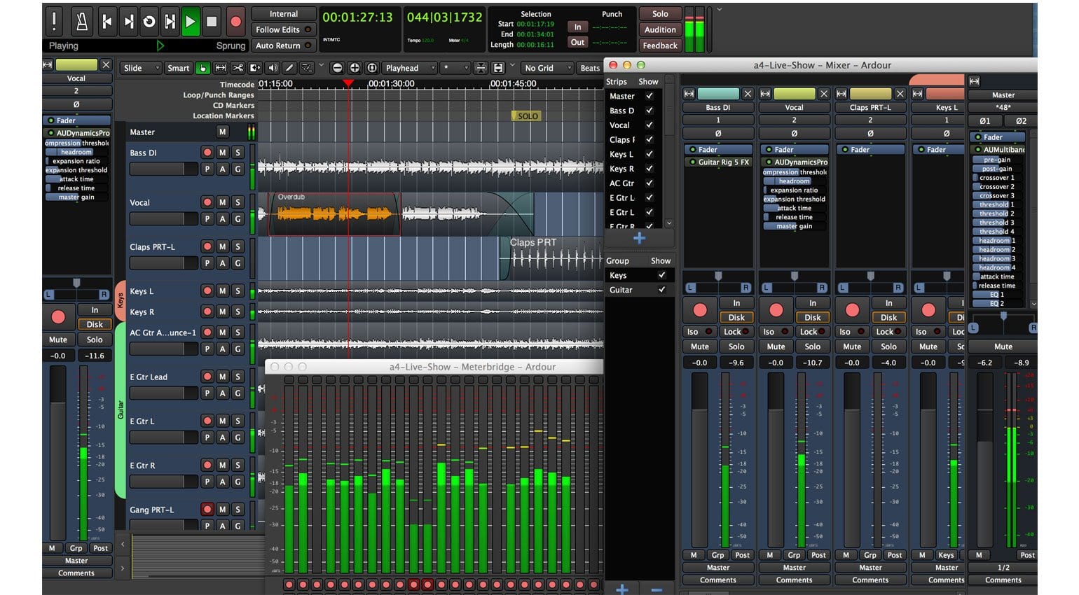Select the Range tool in editor toolbar
1079x595 pixels.
221,68
